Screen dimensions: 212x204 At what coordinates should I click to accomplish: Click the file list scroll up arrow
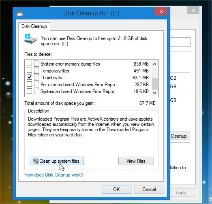coord(155,64)
